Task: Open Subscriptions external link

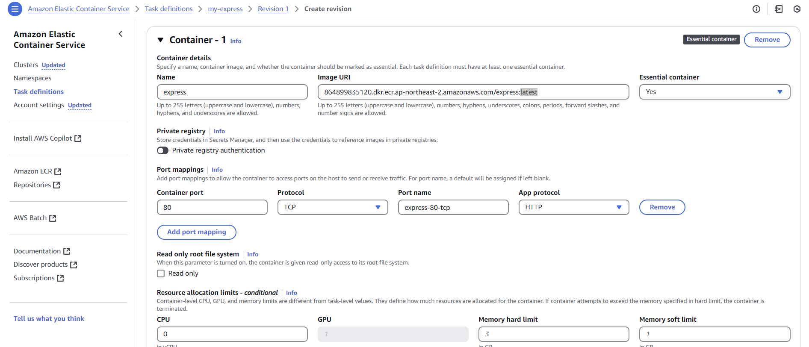Action: click(38, 278)
